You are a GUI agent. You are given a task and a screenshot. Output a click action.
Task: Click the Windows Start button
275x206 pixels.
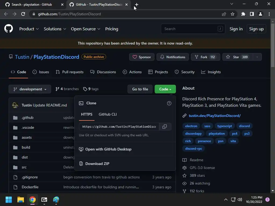tap(9, 200)
